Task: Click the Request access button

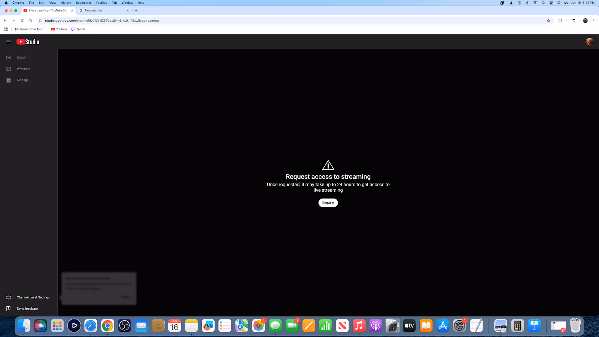Action: 328,203
